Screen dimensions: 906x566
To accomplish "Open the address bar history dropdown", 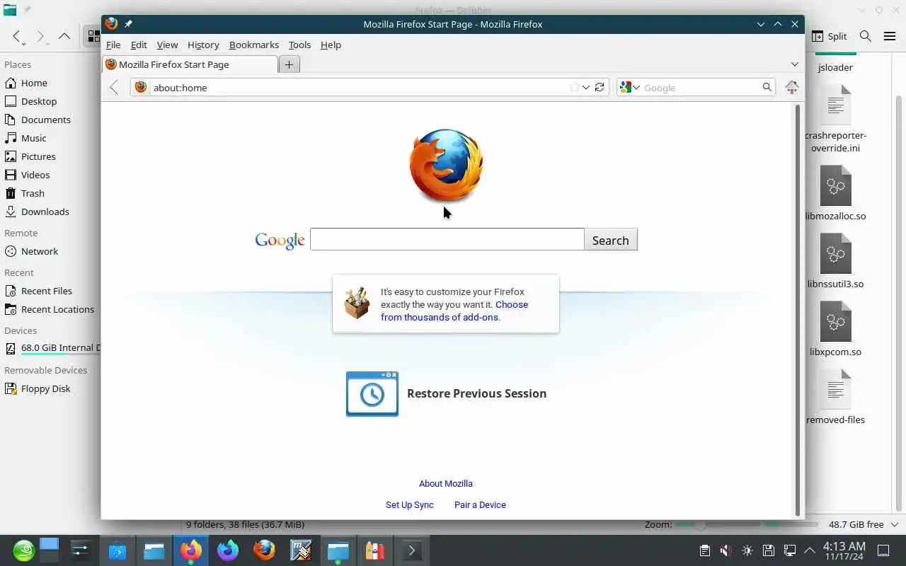I will (x=586, y=87).
